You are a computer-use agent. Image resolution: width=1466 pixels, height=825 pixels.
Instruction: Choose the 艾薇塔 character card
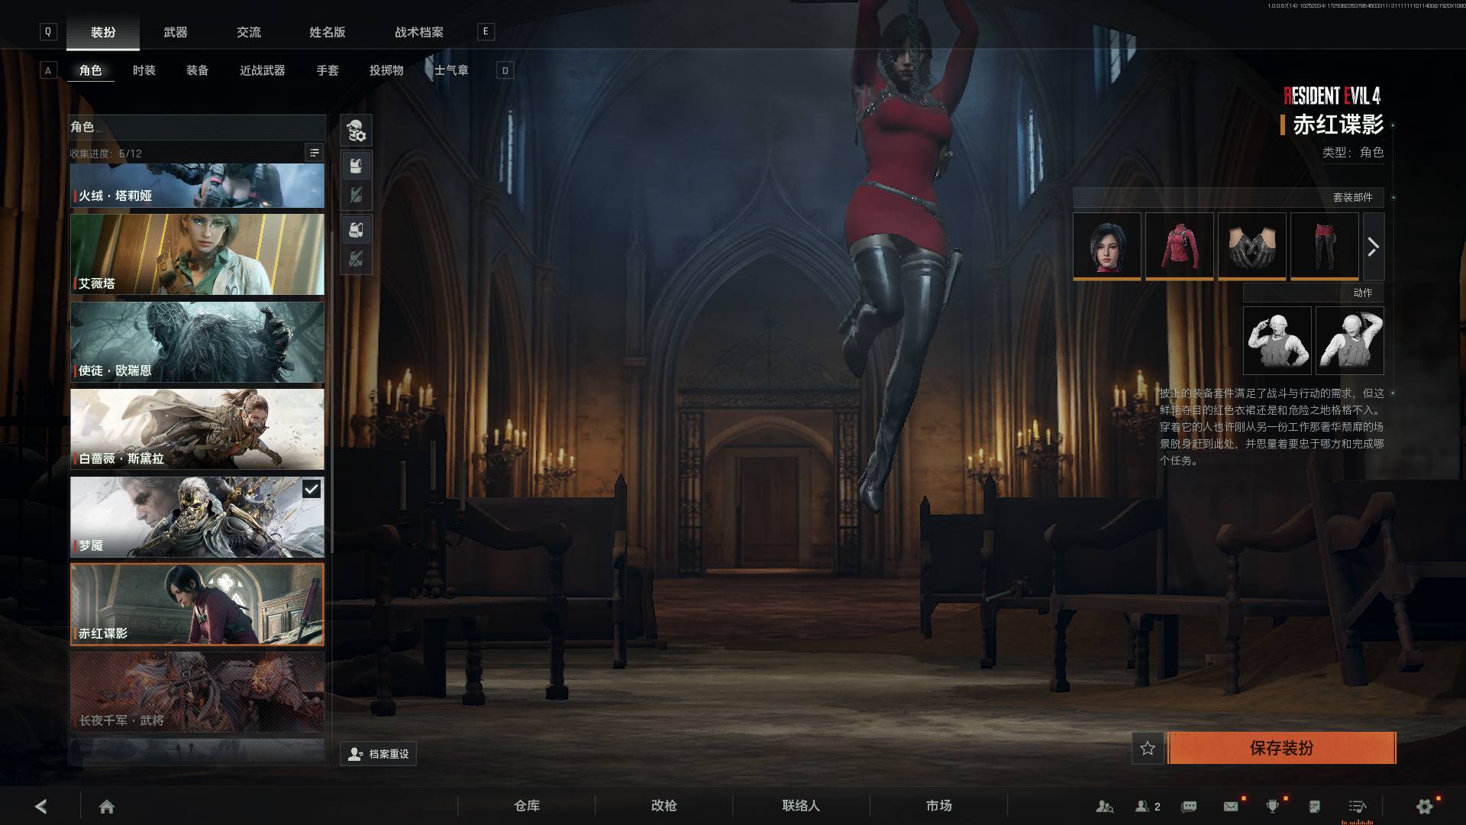coord(197,254)
